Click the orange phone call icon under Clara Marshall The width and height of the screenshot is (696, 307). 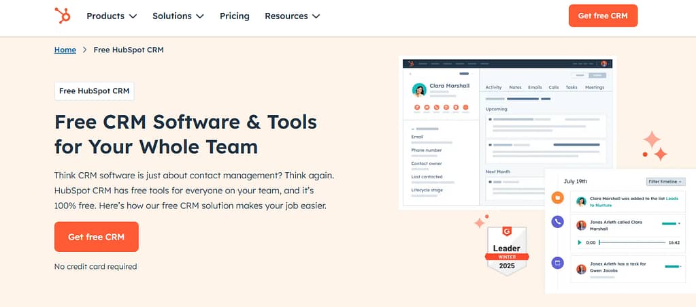pyautogui.click(x=436, y=107)
